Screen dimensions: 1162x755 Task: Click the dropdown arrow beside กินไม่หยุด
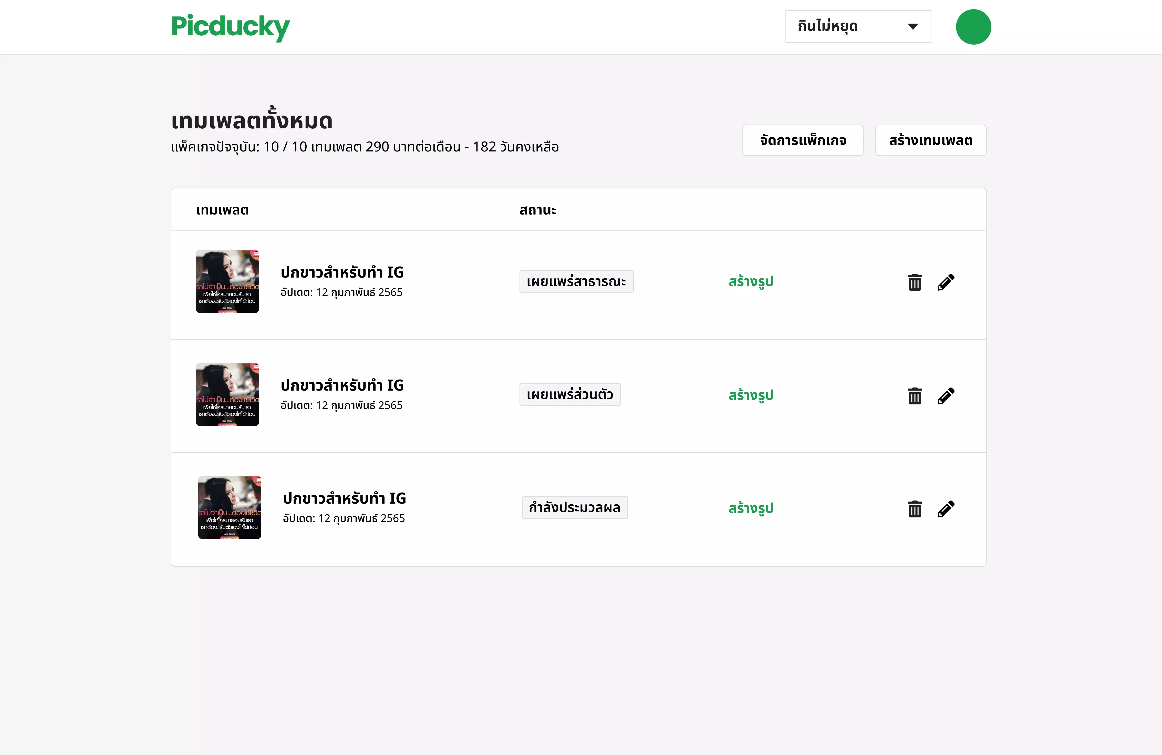point(912,26)
